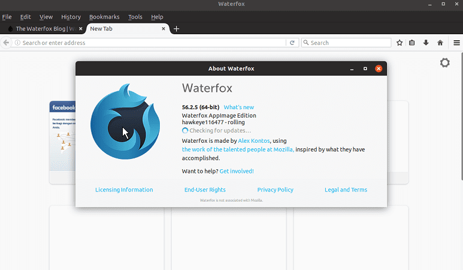Click the Waterfox heading in dialog
463x270 pixels.
pyautogui.click(x=207, y=88)
